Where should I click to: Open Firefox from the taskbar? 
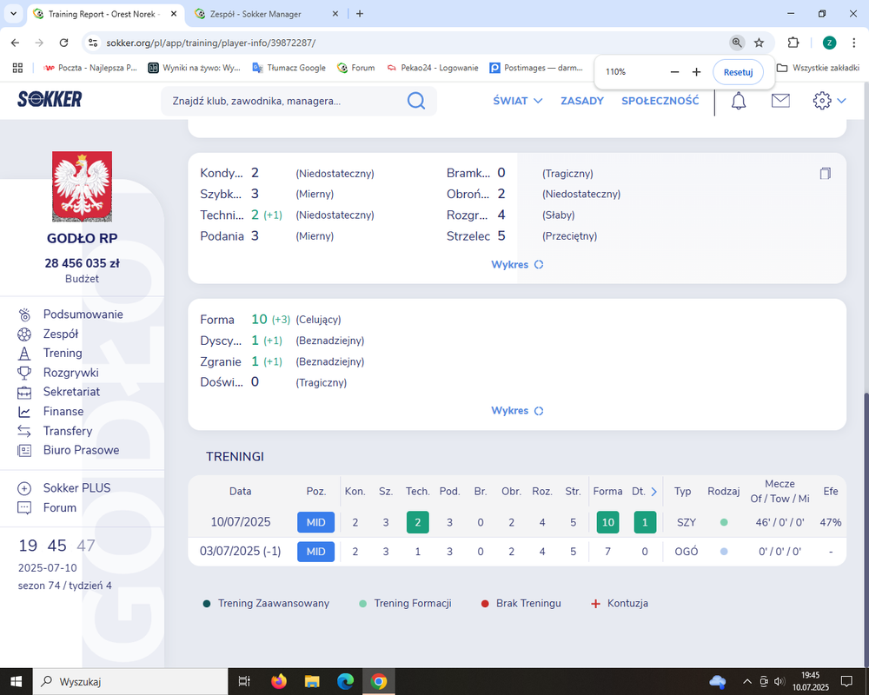click(x=279, y=681)
